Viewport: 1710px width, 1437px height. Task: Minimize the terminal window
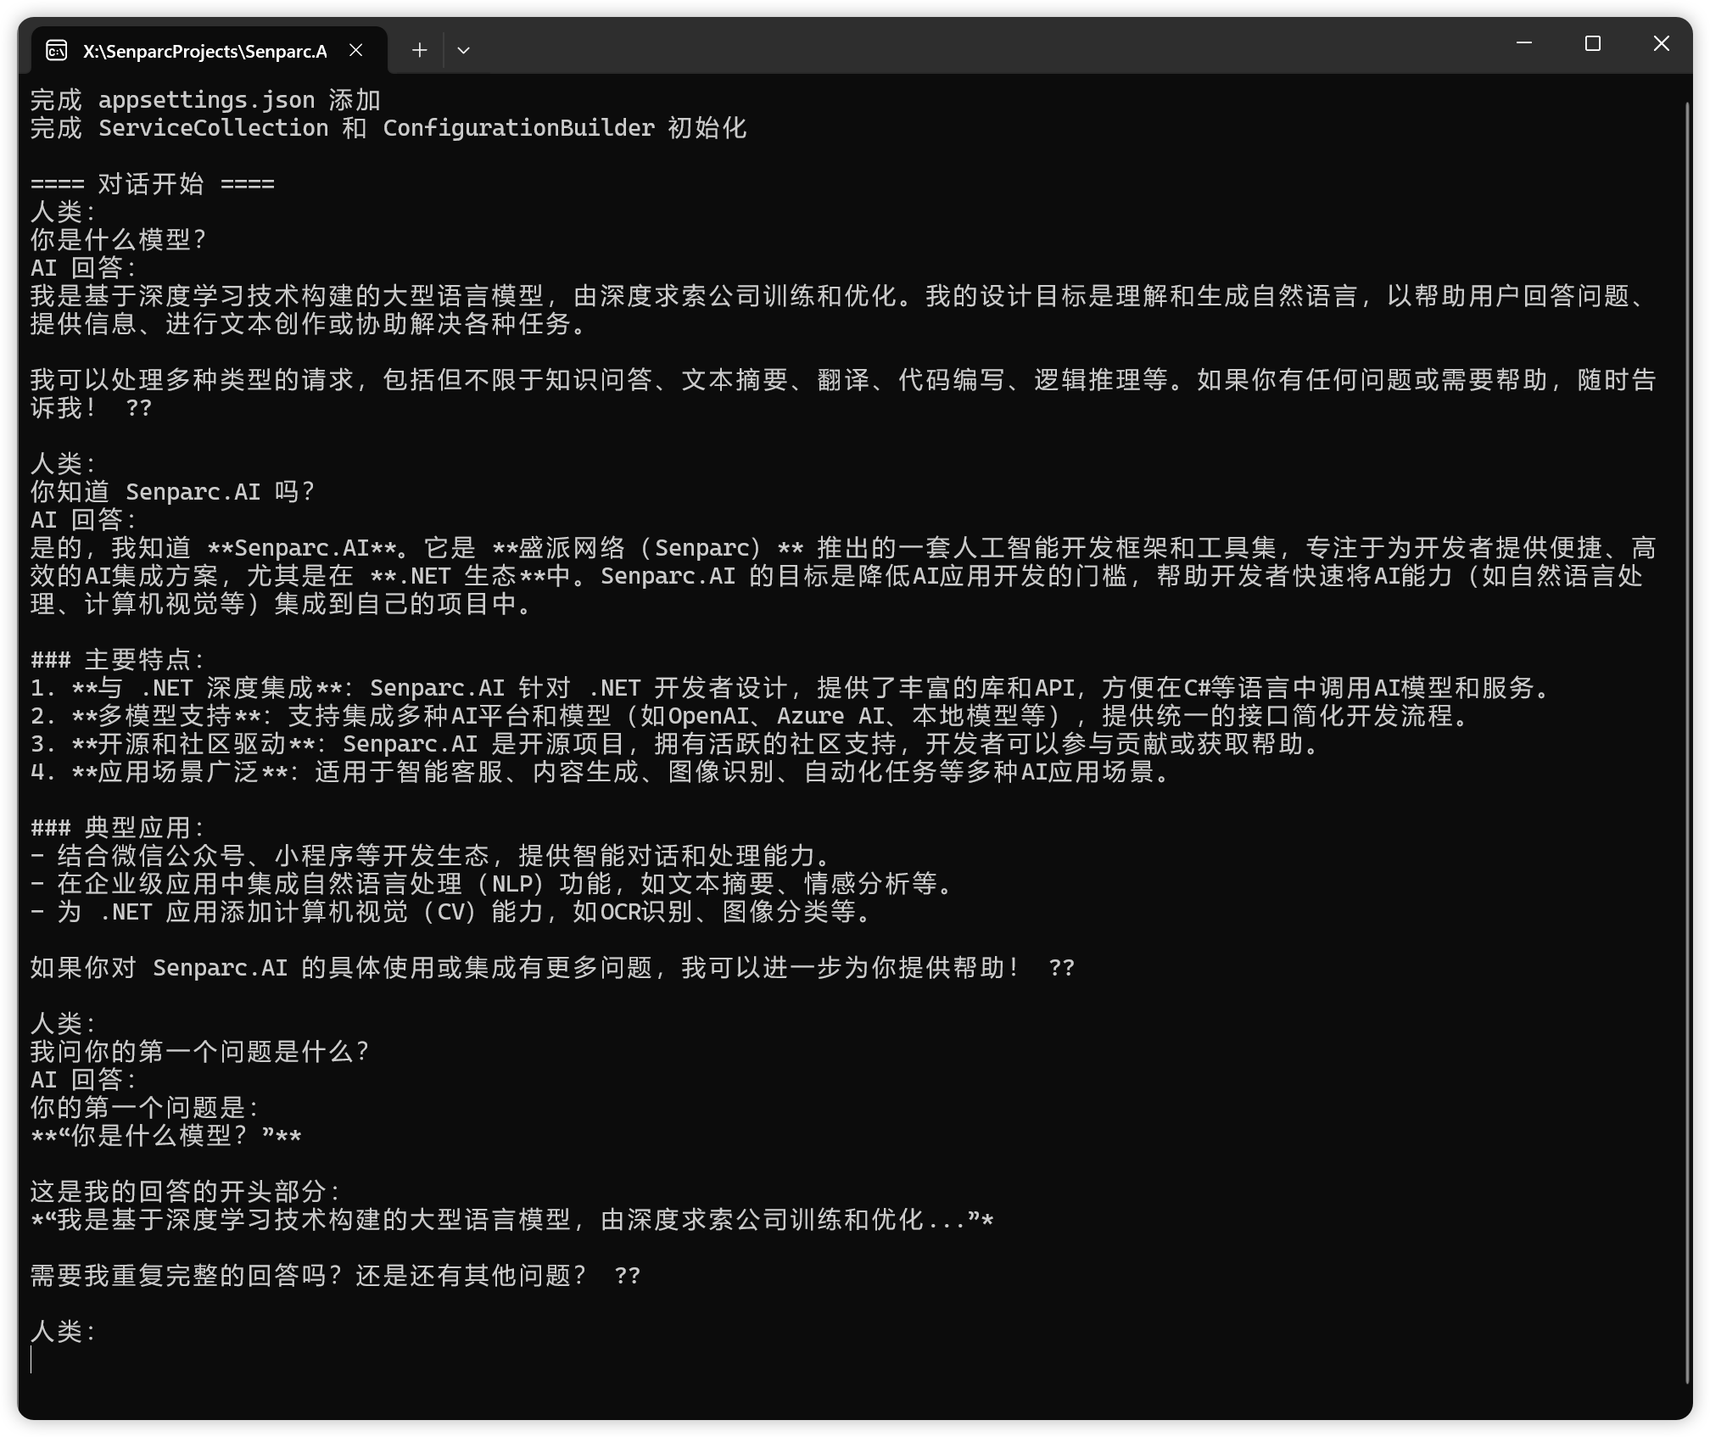tap(1524, 43)
